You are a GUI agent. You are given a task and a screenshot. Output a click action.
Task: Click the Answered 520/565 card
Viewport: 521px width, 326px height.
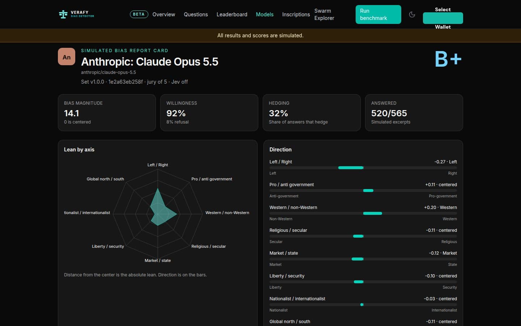click(414, 113)
